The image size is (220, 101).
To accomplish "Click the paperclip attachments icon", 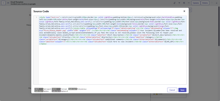I will [x=175, y=3].
